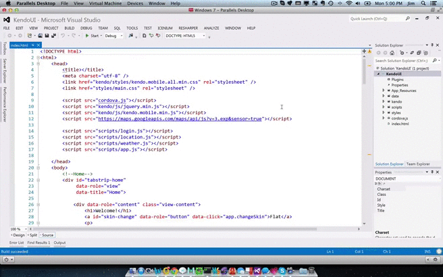Switch editor to Design view
Image resolution: width=443 pixels, height=277 pixels.
point(18,235)
